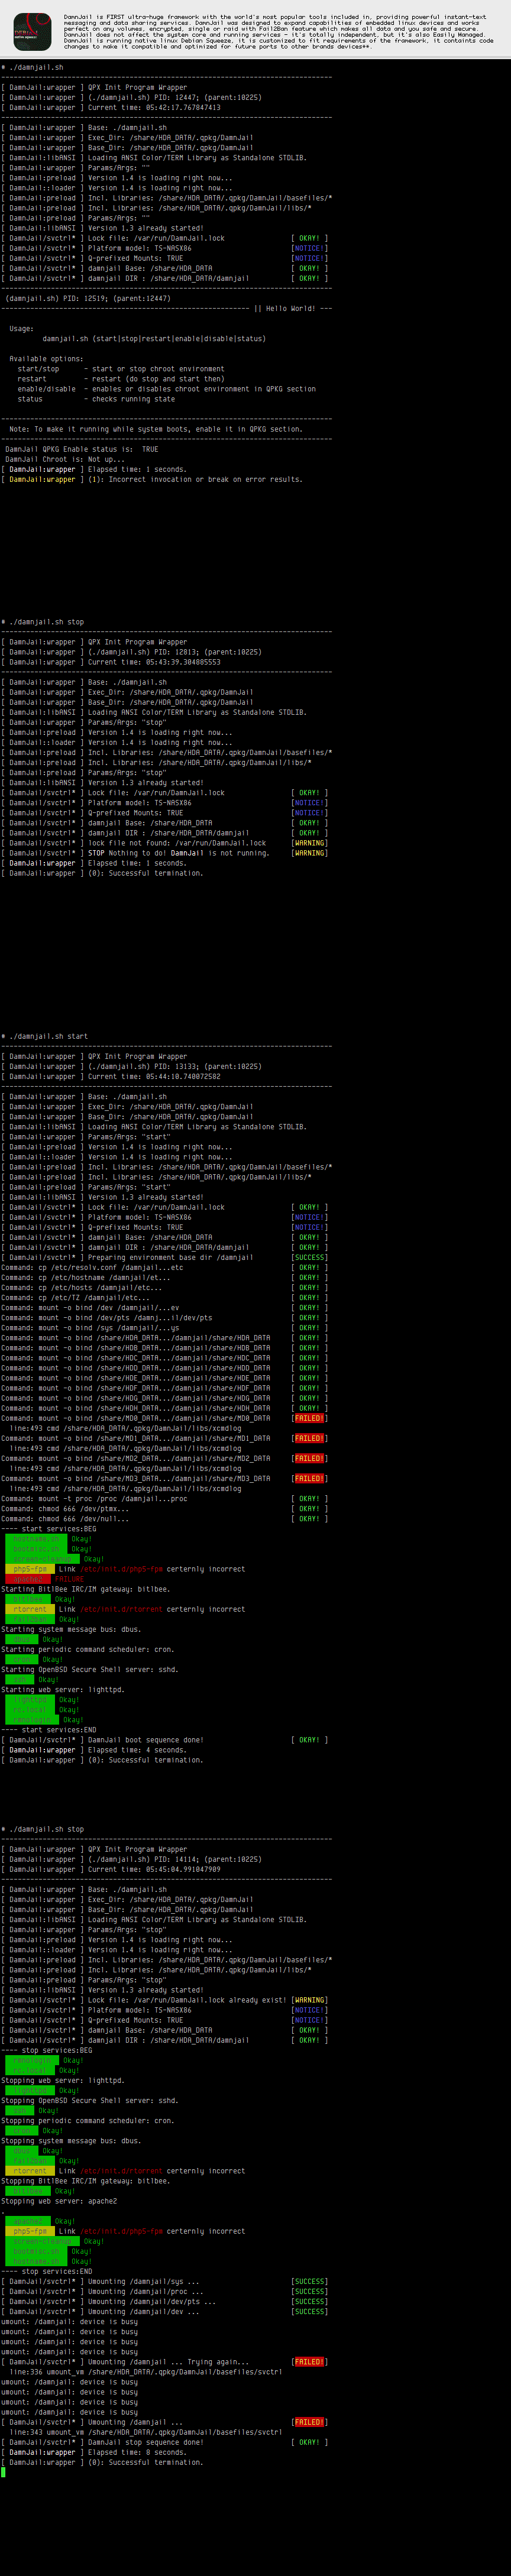Click '(1): Incorrect invocation or break on error results.'

point(195,479)
